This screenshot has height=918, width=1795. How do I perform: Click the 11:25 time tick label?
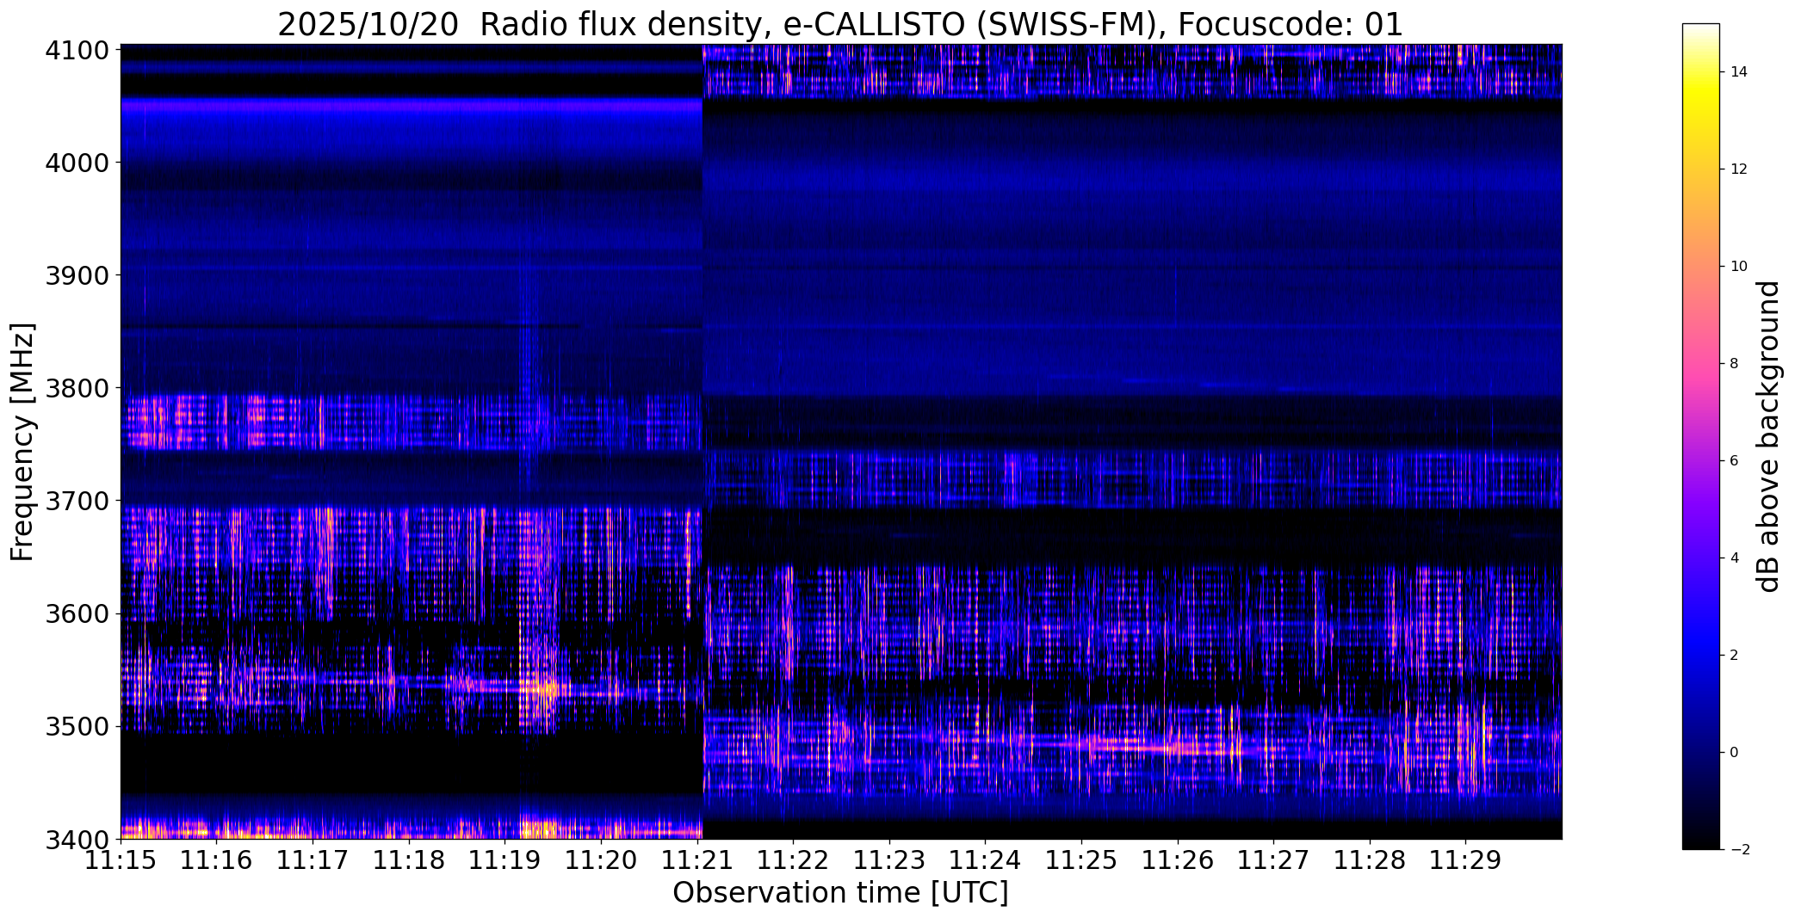[x=1081, y=859]
